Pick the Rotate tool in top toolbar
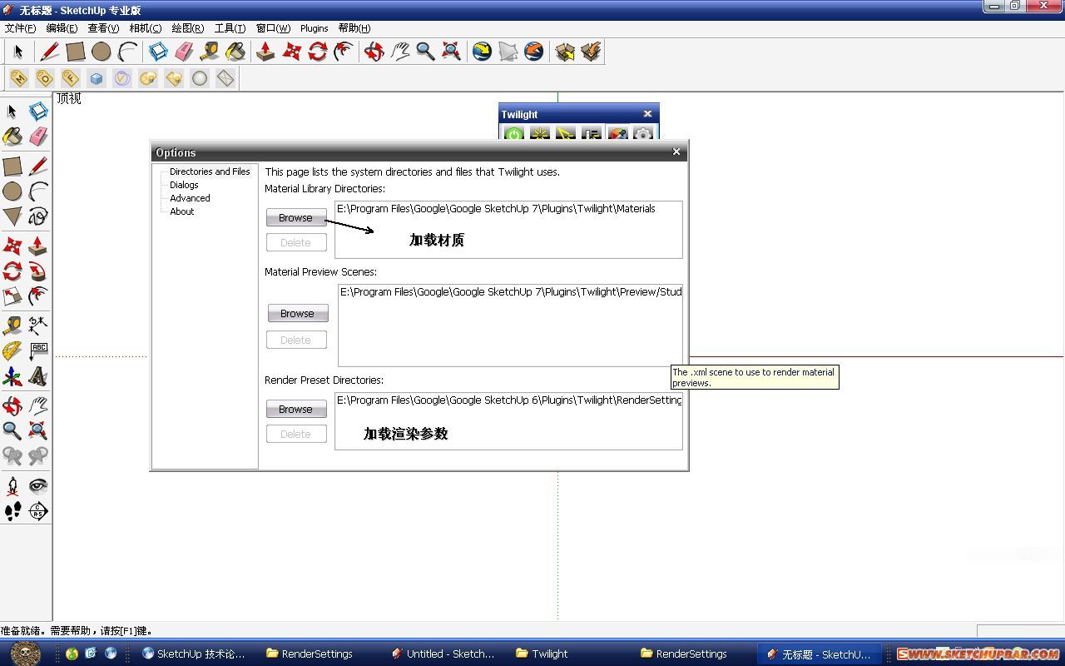Viewport: 1065px width, 666px height. pyautogui.click(x=318, y=52)
